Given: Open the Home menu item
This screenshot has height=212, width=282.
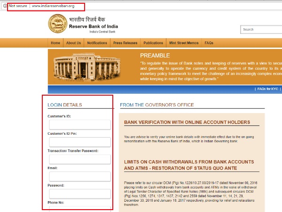Looking at the screenshot, I should pyautogui.click(x=55, y=43).
